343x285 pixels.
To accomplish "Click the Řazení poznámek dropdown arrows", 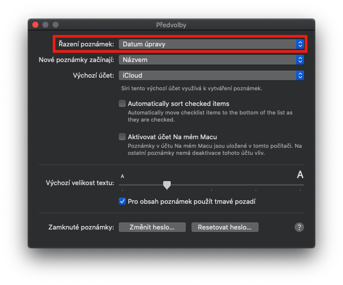I will click(300, 44).
